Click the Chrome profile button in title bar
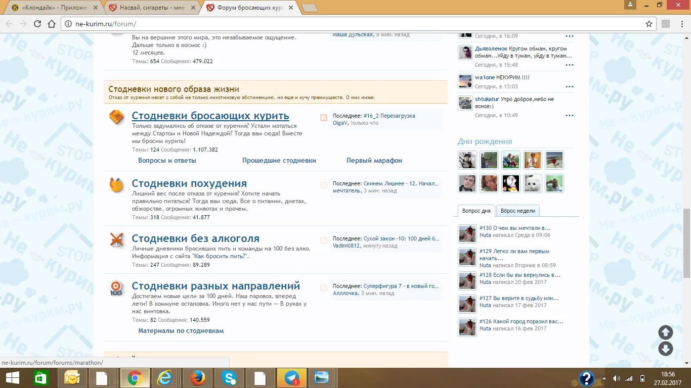Viewport: 691px width, 388px height. click(630, 5)
